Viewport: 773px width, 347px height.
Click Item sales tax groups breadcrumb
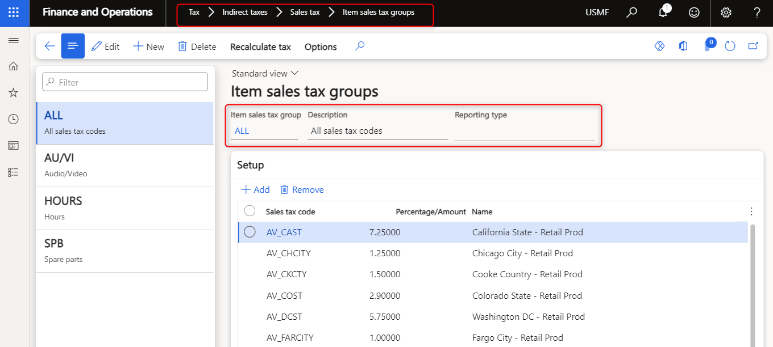(x=379, y=12)
